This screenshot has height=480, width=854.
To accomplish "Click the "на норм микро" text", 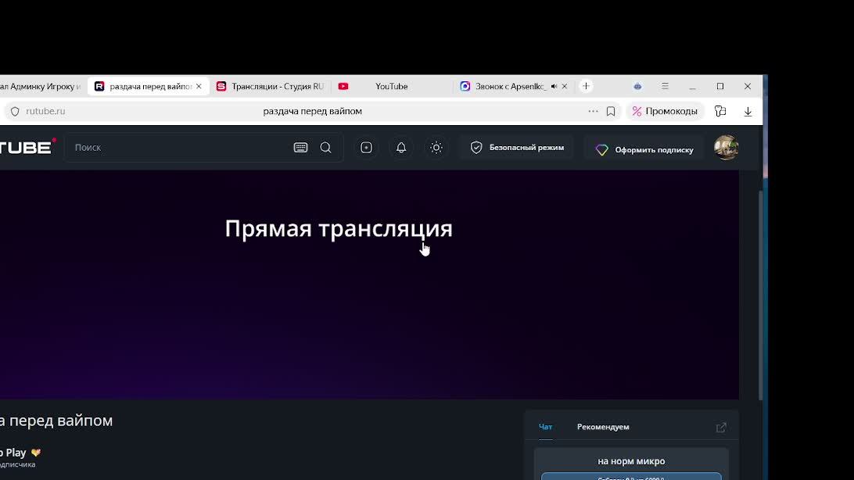I will (631, 461).
